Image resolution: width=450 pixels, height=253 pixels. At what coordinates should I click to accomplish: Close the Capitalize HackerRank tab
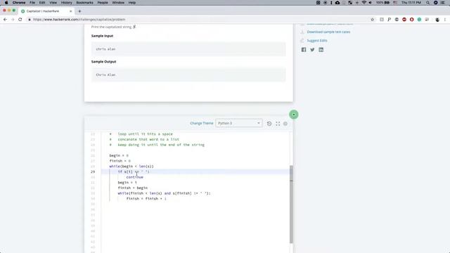(70, 11)
